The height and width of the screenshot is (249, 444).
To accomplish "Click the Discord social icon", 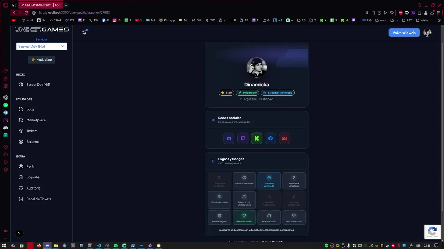I will coord(229,138).
